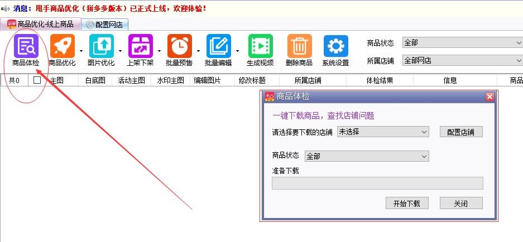This screenshot has height=242, width=523.
Task: Click the speaker icon beside 消息
Action: coord(6,9)
